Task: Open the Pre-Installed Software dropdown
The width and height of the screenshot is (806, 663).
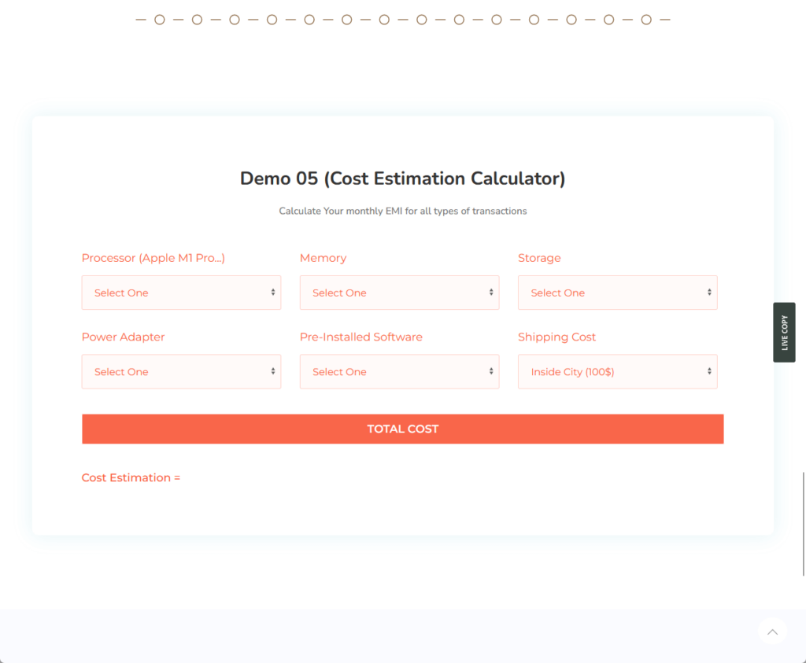Action: (x=399, y=371)
